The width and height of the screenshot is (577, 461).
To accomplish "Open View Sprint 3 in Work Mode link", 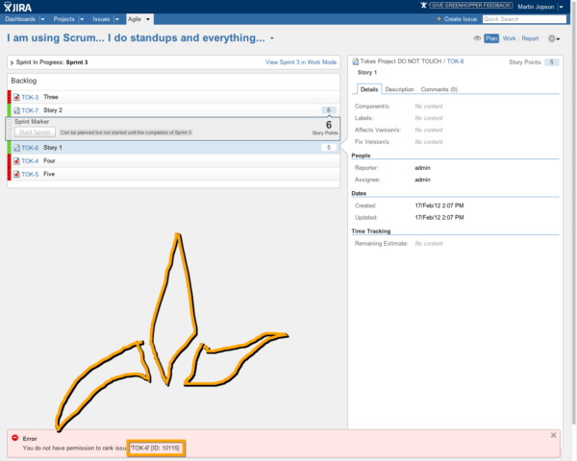I will [x=301, y=61].
